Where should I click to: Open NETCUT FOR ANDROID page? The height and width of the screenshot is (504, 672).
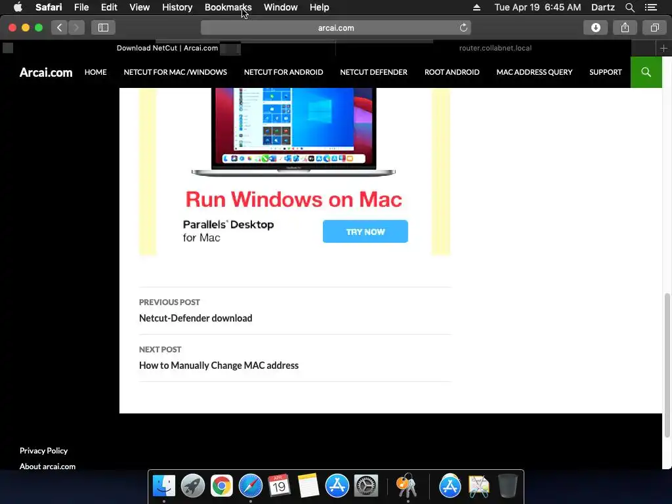[x=283, y=72]
